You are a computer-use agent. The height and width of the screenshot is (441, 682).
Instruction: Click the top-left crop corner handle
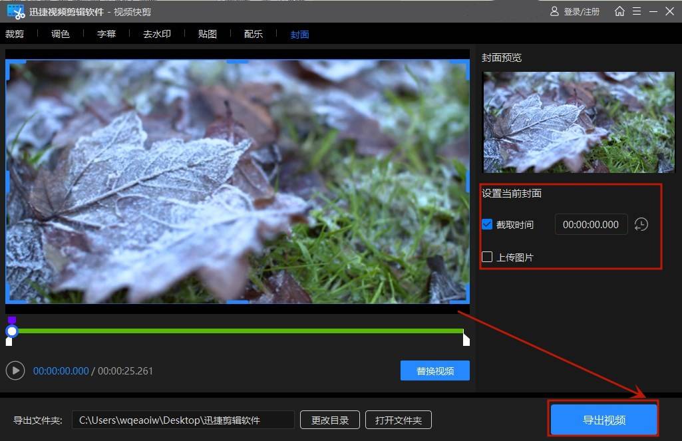pos(15,70)
